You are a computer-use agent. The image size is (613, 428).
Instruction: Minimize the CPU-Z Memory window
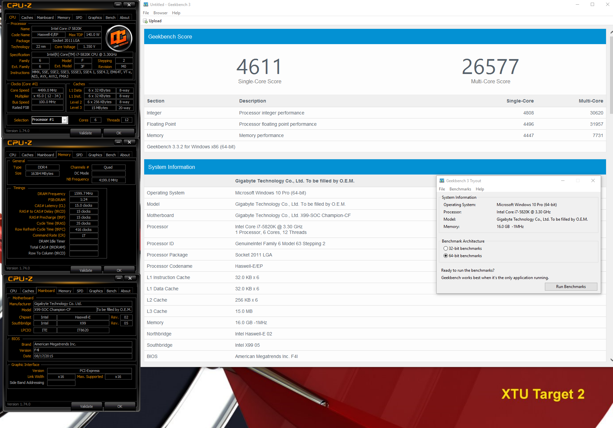[118, 142]
